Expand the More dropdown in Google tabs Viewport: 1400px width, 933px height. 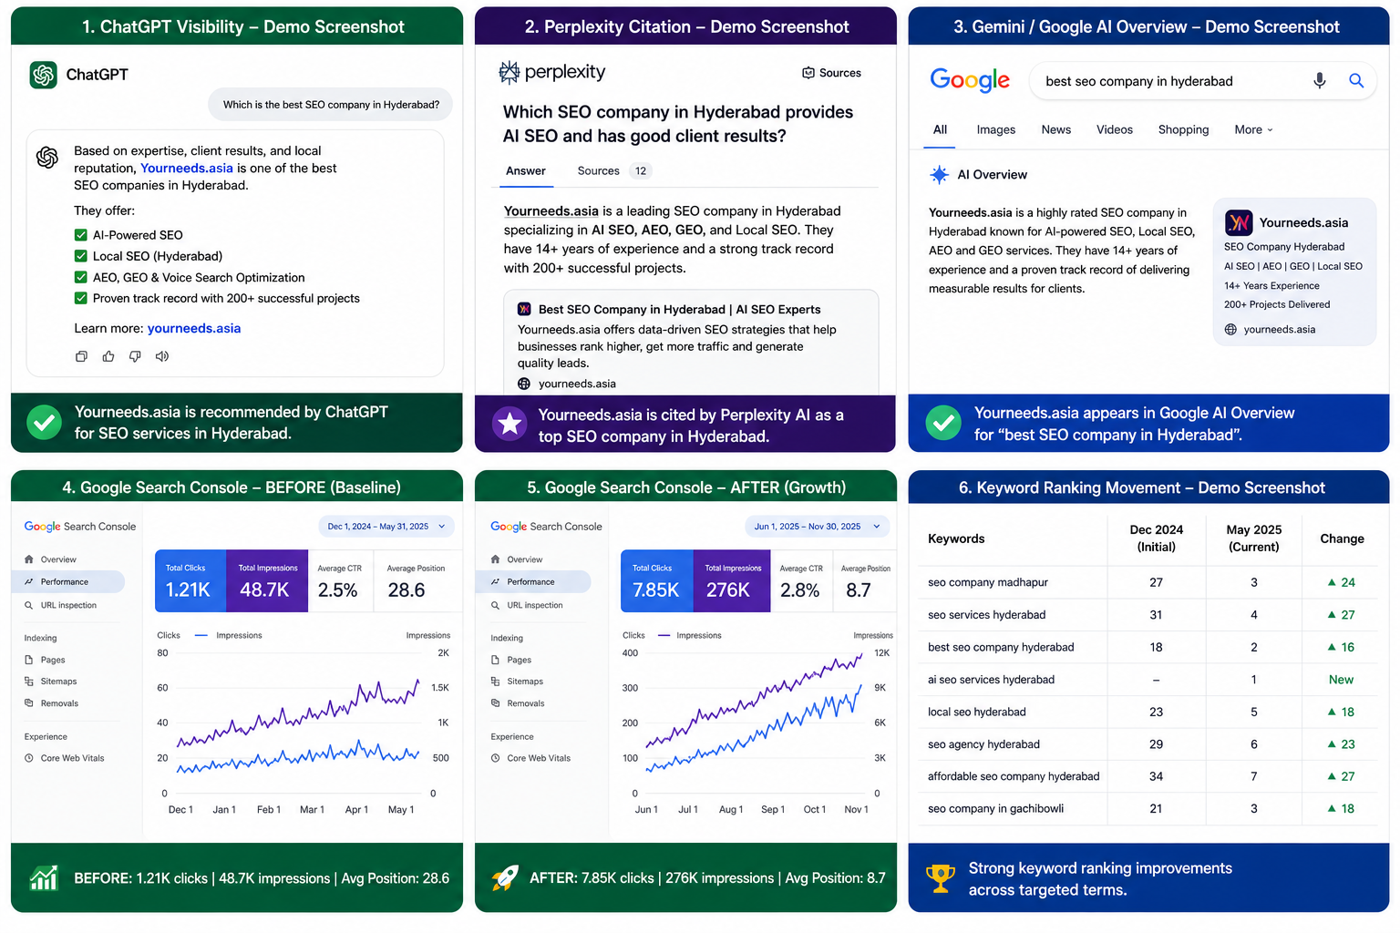pos(1254,129)
